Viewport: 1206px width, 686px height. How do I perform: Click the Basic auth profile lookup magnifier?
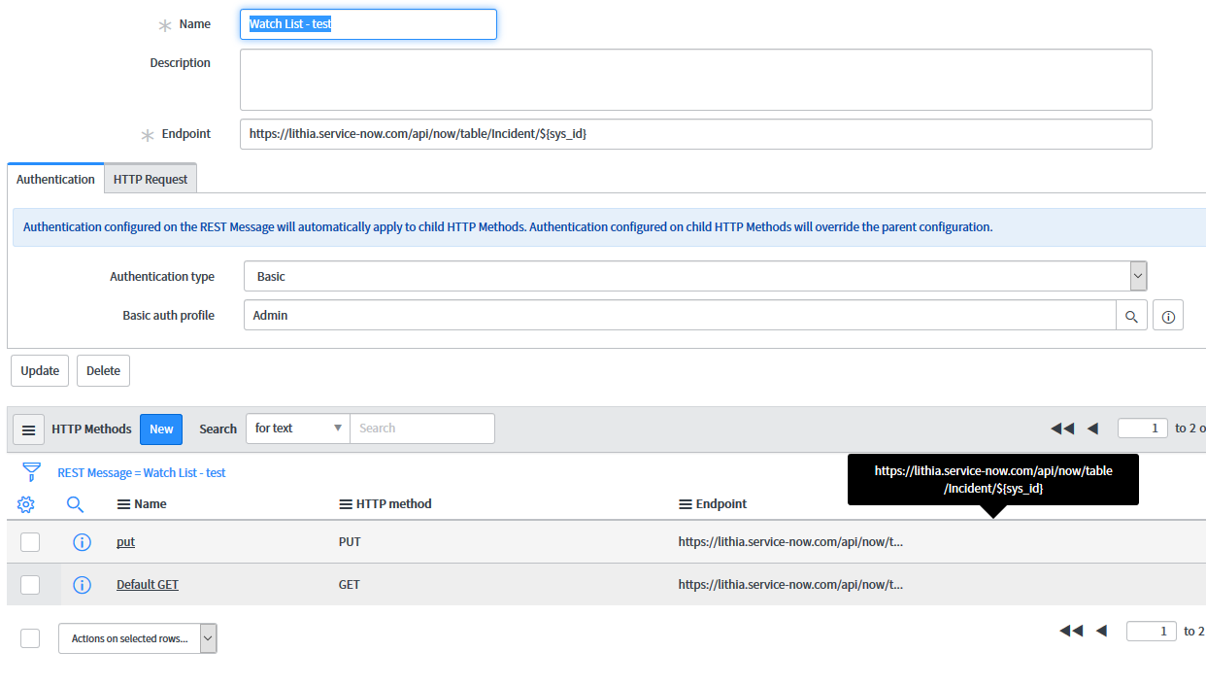click(x=1131, y=316)
